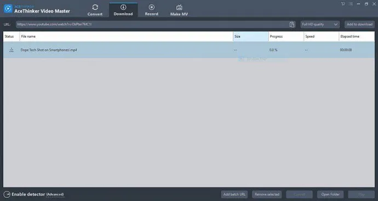Image resolution: width=378 pixels, height=201 pixels.
Task: Click the AceThinker logo icon
Action: click(x=8, y=9)
